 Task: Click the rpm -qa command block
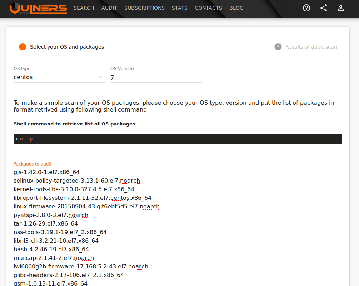(178, 139)
